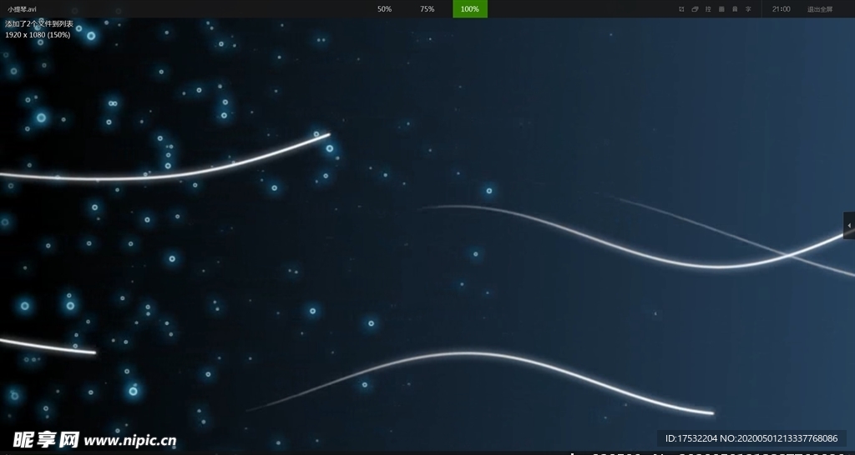Image resolution: width=855 pixels, height=455 pixels.
Task: Click the eraser-shaped icon in top toolbar
Action: (695, 9)
